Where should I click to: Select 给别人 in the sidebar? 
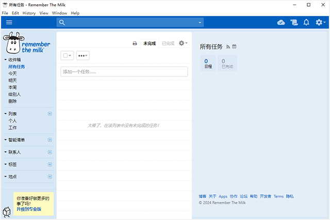coord(14,95)
